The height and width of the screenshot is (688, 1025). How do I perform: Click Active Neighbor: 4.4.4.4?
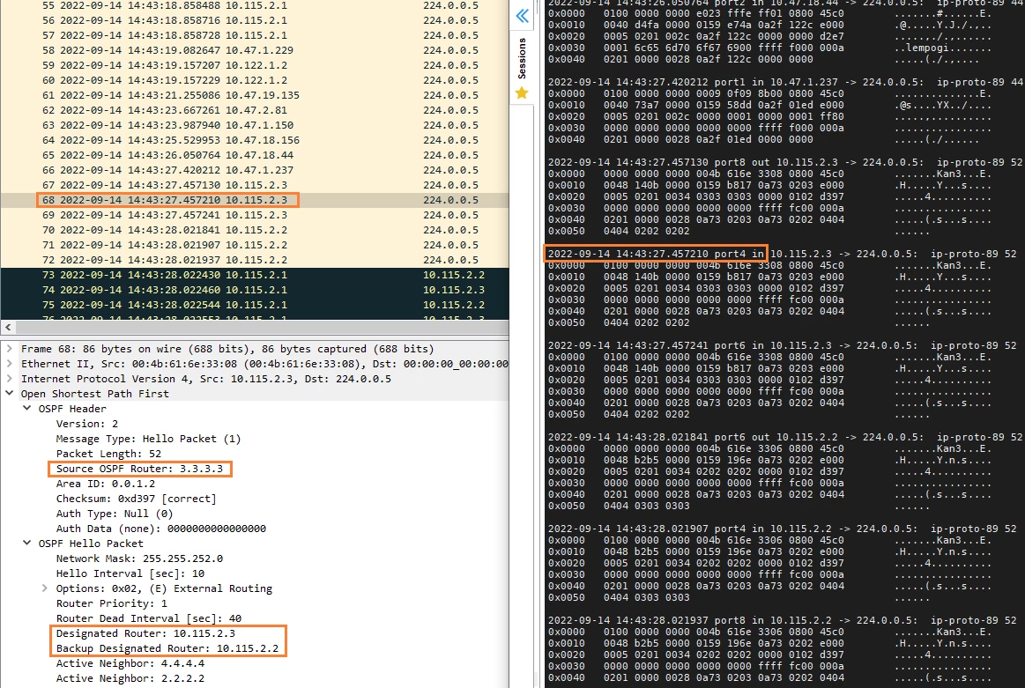[130, 664]
